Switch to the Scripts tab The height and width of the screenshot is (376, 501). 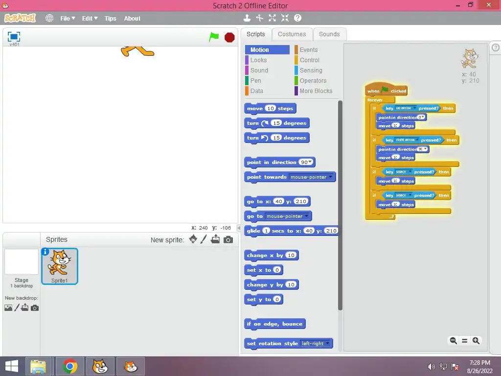click(x=255, y=34)
